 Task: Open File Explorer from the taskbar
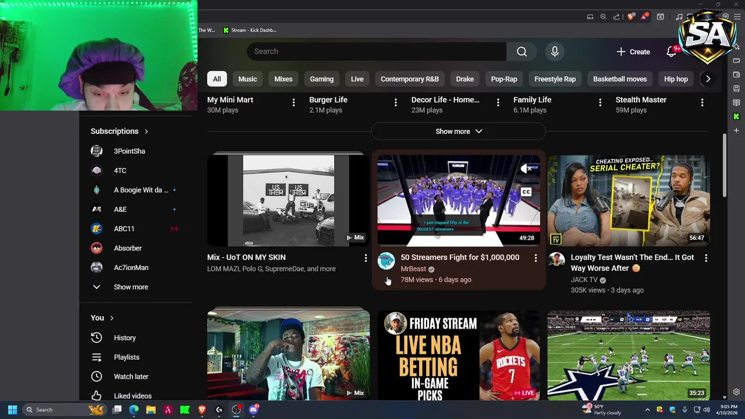[x=151, y=410]
